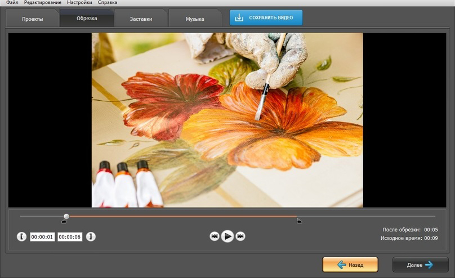The width and height of the screenshot is (455, 278).
Task: Open the Редактирование menu
Action: coord(42,3)
